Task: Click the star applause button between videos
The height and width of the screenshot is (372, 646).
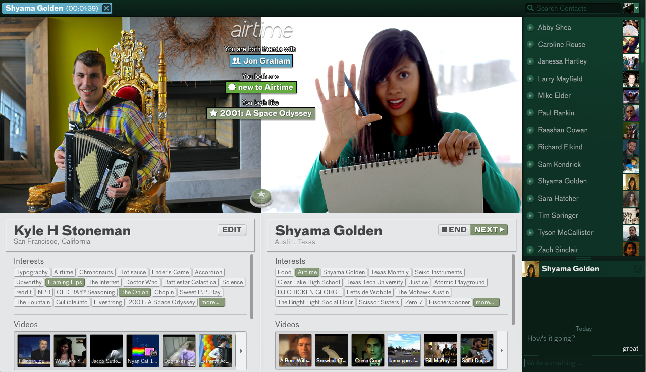Action: (x=261, y=197)
